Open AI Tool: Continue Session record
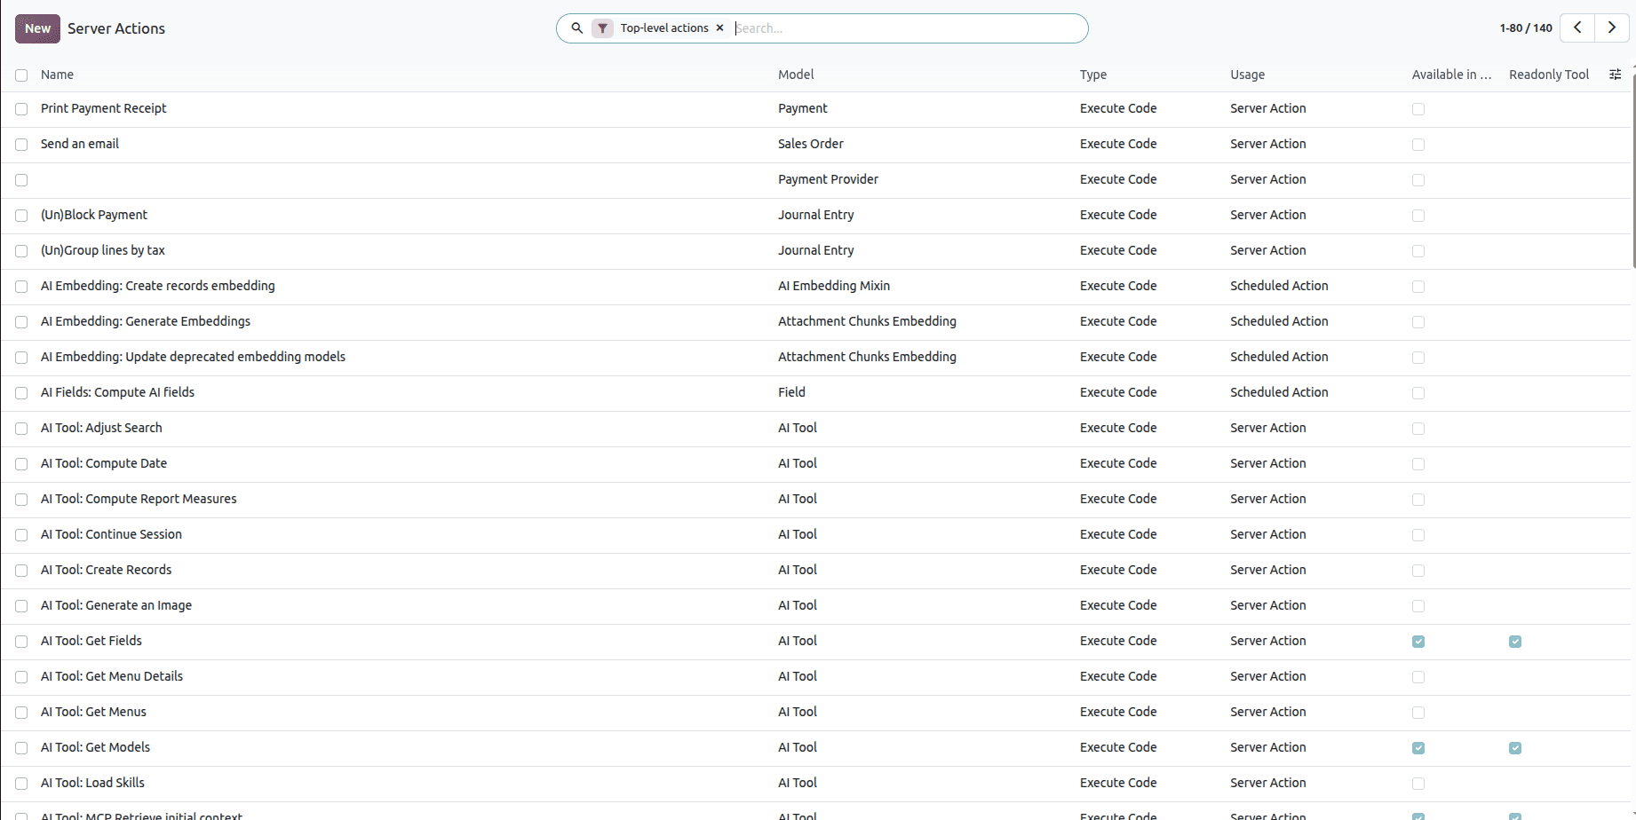The image size is (1636, 820). pos(111,534)
